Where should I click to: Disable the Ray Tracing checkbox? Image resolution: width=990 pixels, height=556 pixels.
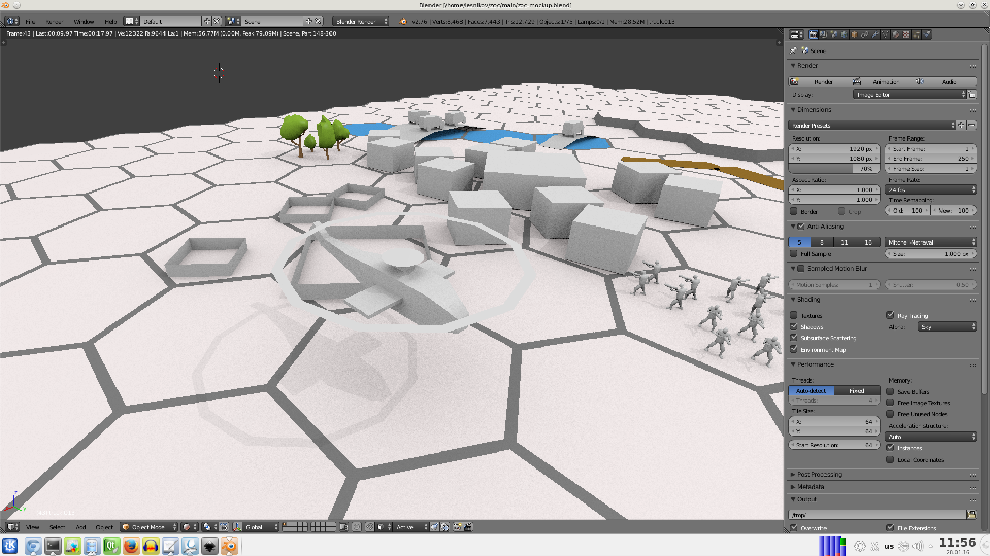890,315
